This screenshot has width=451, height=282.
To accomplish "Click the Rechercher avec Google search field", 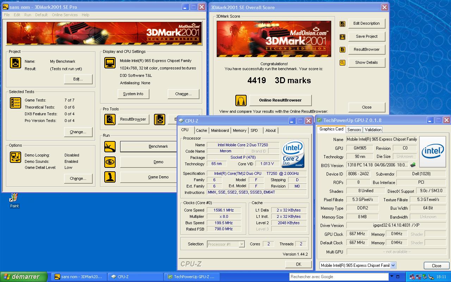I will coord(339,277).
